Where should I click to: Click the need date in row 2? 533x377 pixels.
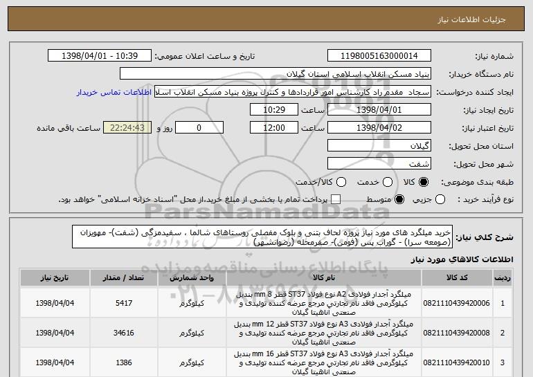pyautogui.click(x=55, y=333)
